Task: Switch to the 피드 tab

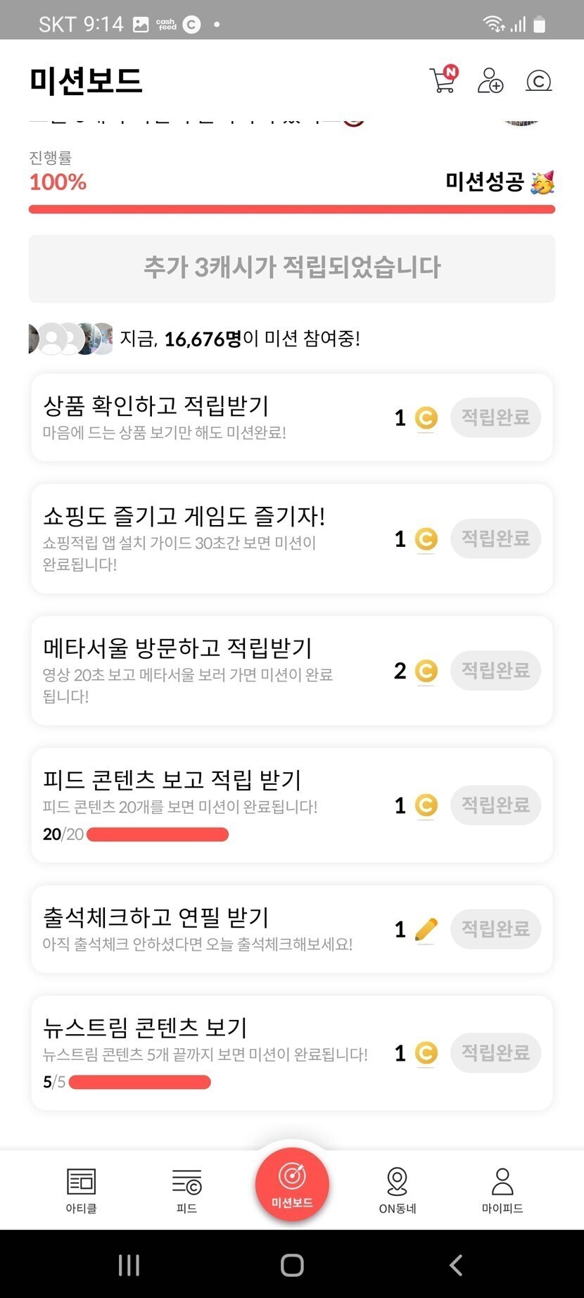Action: coord(186,1190)
